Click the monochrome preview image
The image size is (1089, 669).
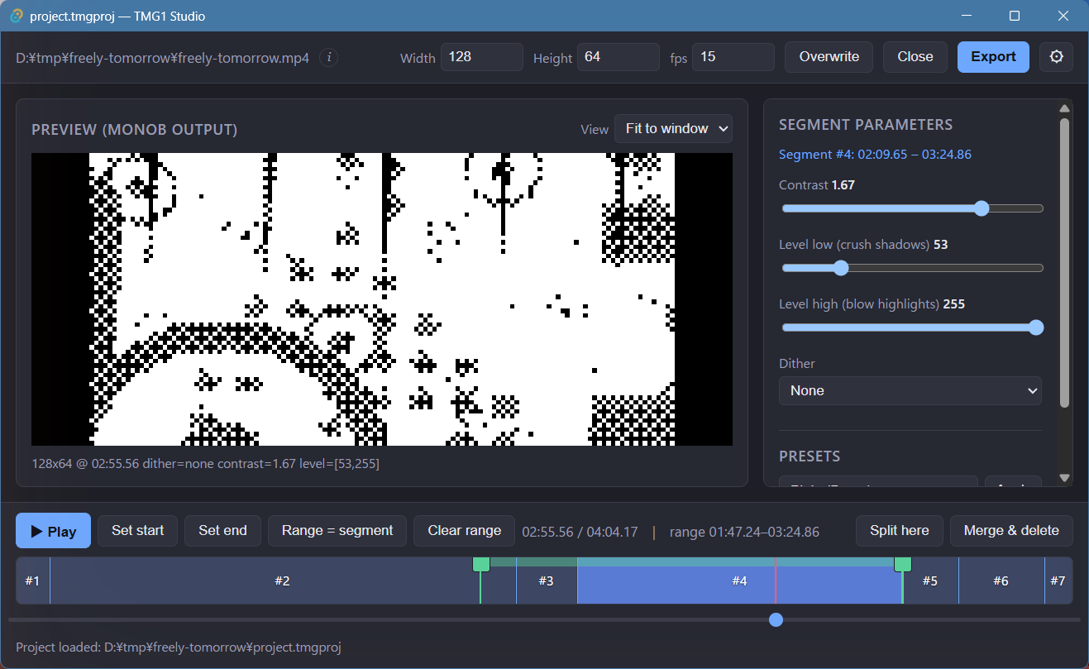click(x=382, y=299)
